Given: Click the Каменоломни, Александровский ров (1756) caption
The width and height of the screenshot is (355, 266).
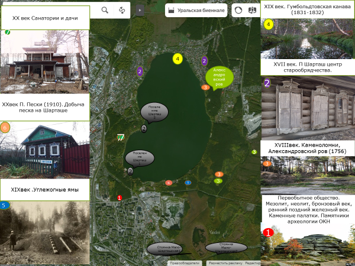Looking at the screenshot, I should (x=307, y=148).
